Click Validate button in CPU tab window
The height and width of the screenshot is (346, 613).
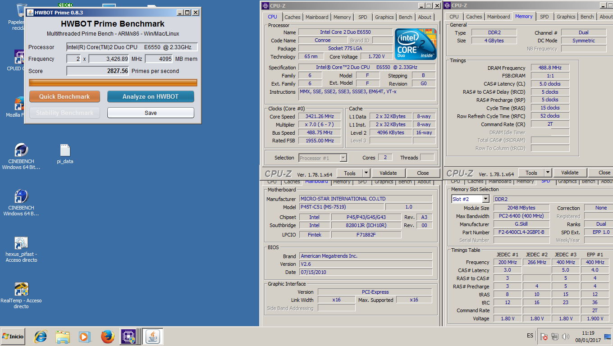click(388, 173)
